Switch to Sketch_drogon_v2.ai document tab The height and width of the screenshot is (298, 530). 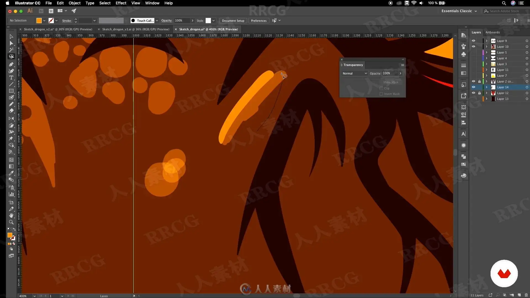point(58,29)
